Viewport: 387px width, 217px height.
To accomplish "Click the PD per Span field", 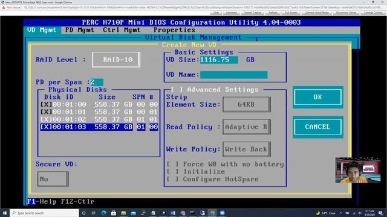I will tap(97, 82).
